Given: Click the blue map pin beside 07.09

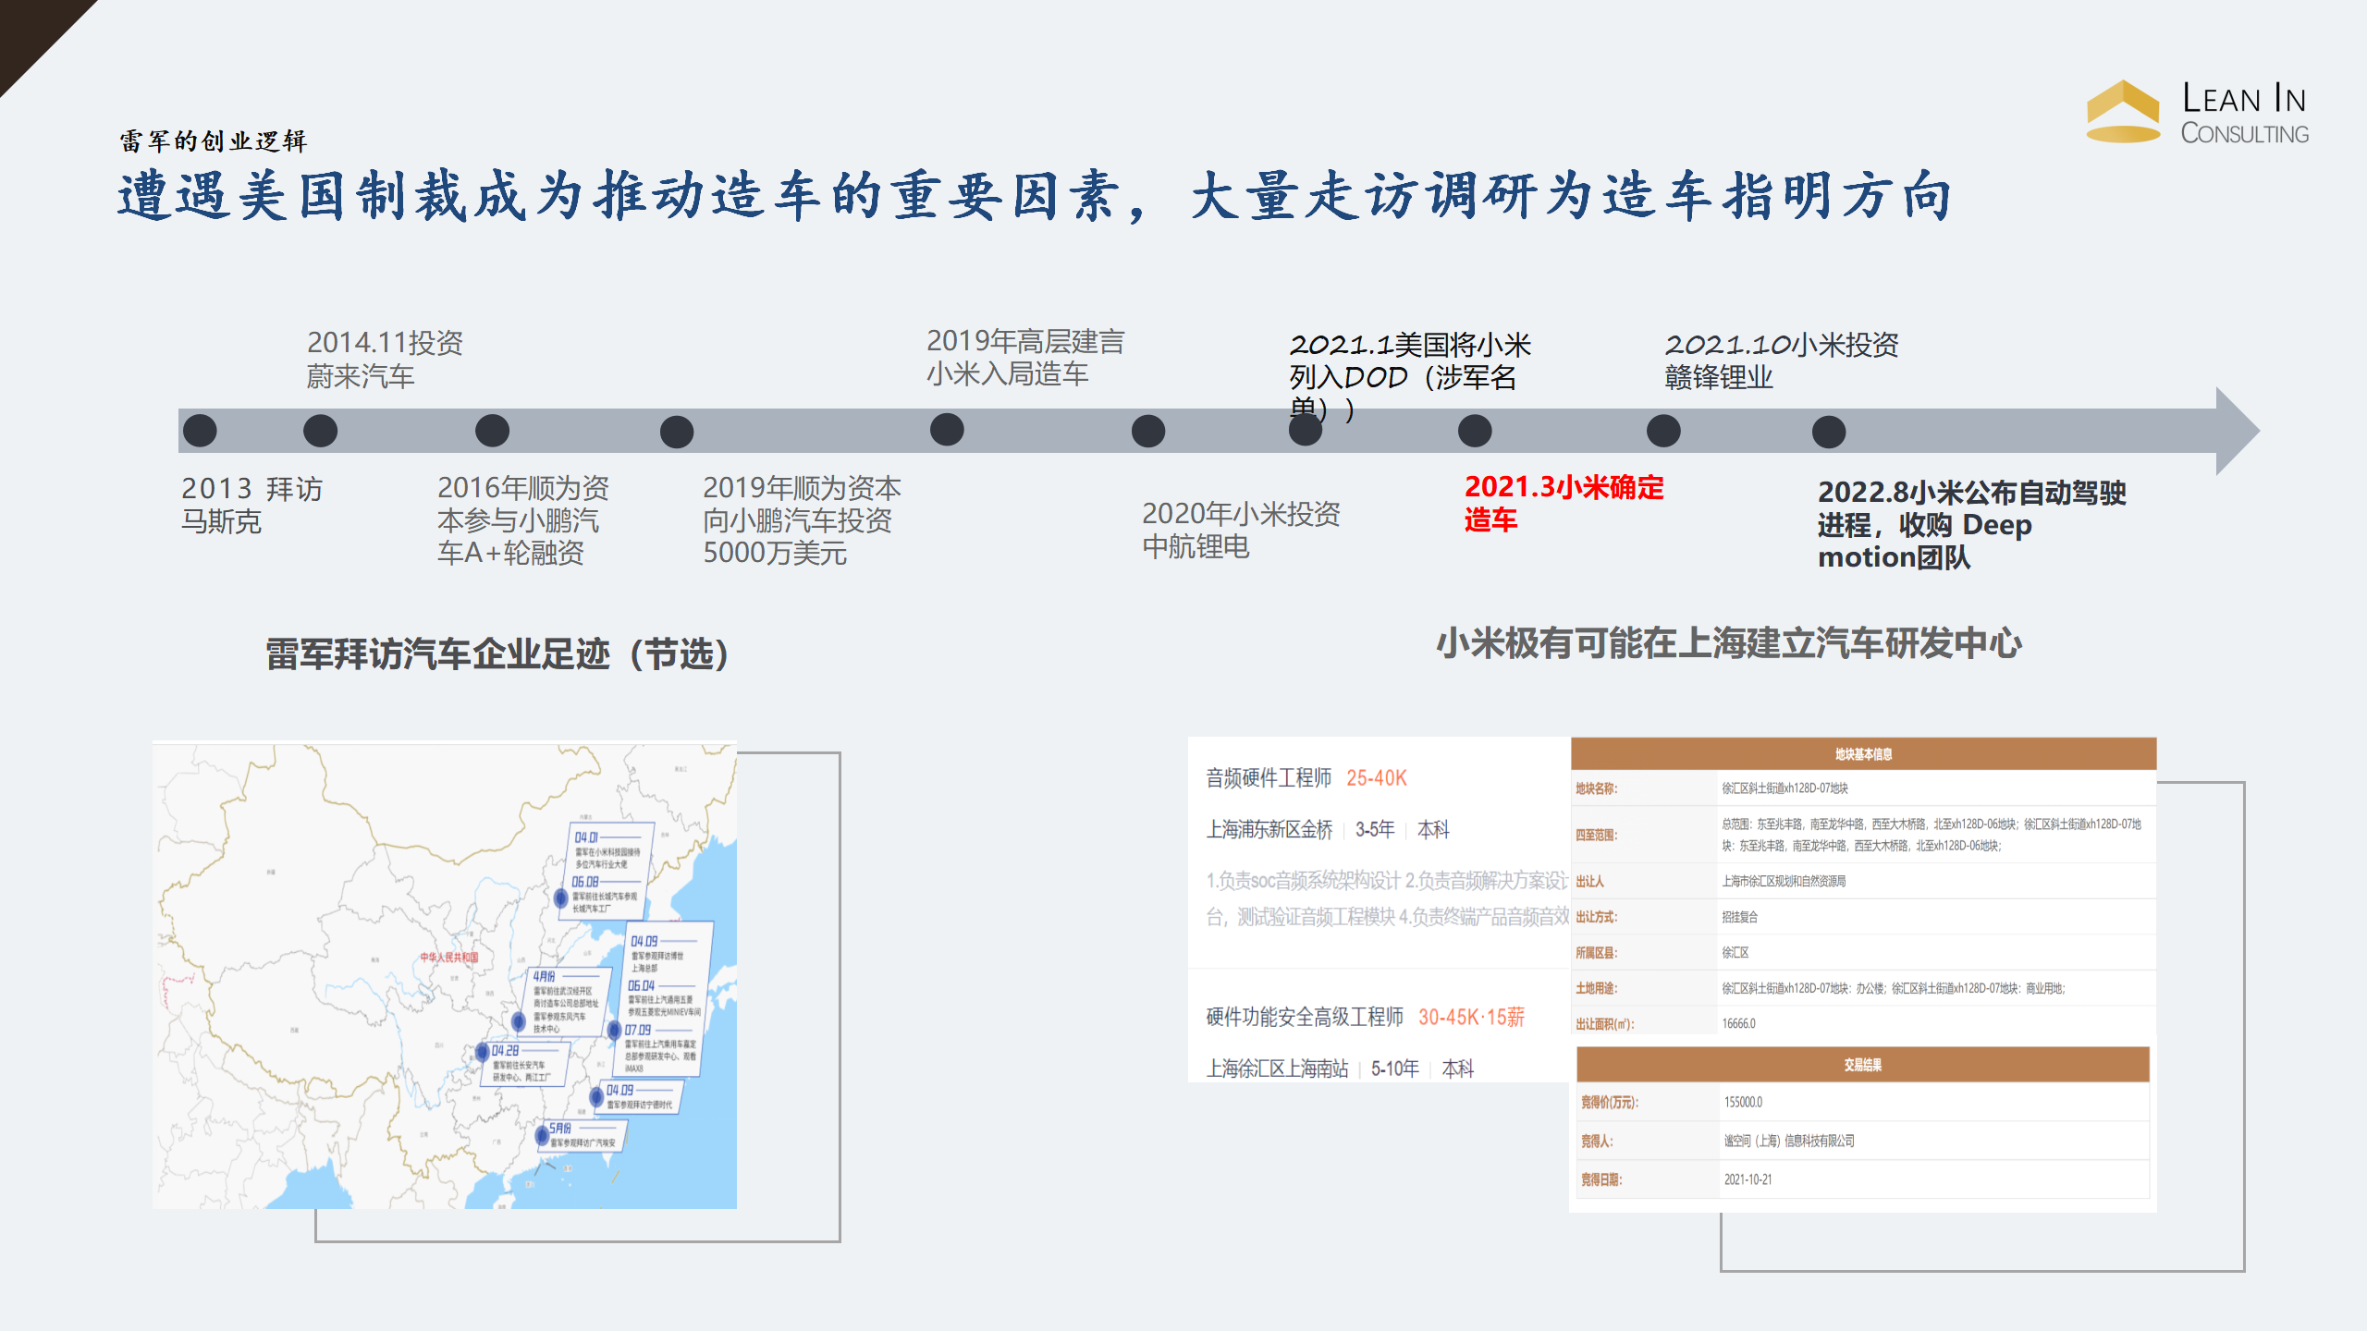Looking at the screenshot, I should [x=615, y=1030].
